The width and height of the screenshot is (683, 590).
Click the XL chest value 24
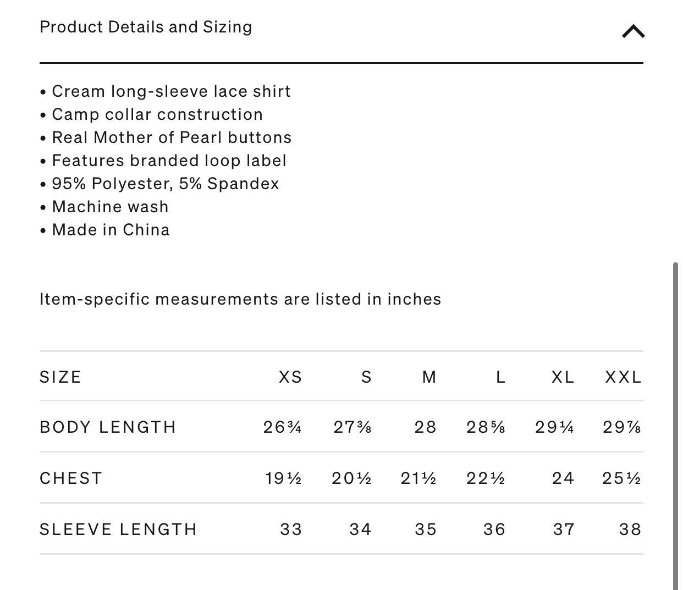click(563, 478)
